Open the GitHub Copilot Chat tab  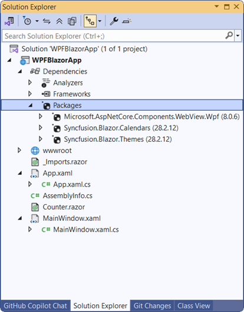pyautogui.click(x=35, y=306)
